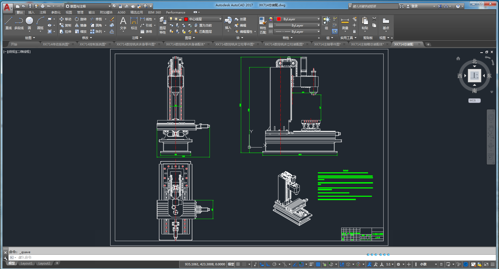This screenshot has width=499, height=269.
Task: Select the Line (直线) draw tool
Action: (x=9, y=23)
